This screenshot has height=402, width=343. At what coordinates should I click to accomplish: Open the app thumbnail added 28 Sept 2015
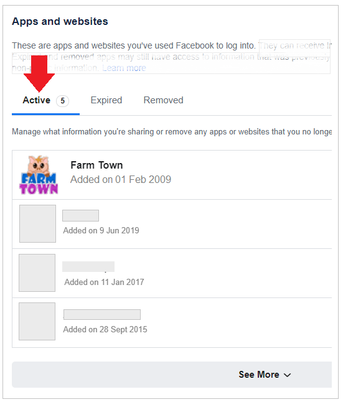[x=37, y=321]
